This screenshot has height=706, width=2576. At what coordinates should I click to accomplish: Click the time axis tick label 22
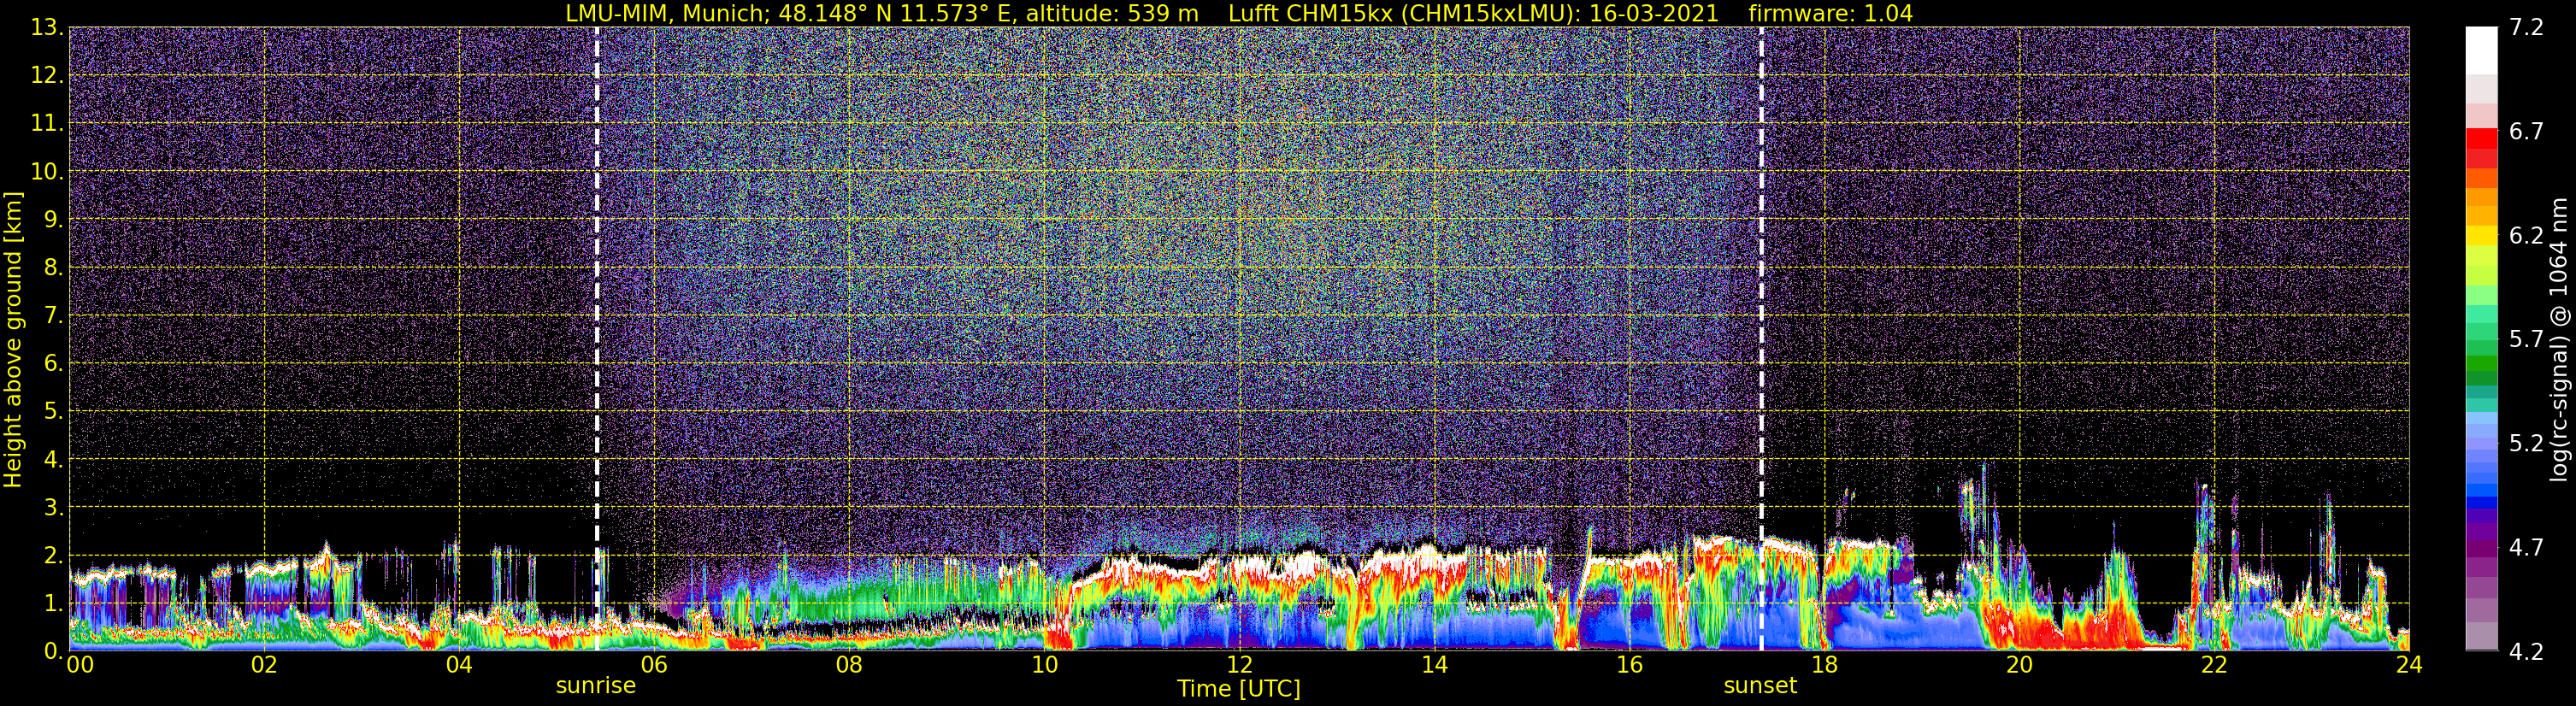[x=2214, y=666]
